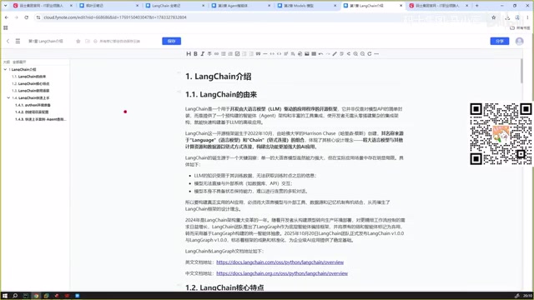The height and width of the screenshot is (300, 534).
Task: Switch to the 'LangChain 全笔记' browser tab
Action: coord(175,6)
